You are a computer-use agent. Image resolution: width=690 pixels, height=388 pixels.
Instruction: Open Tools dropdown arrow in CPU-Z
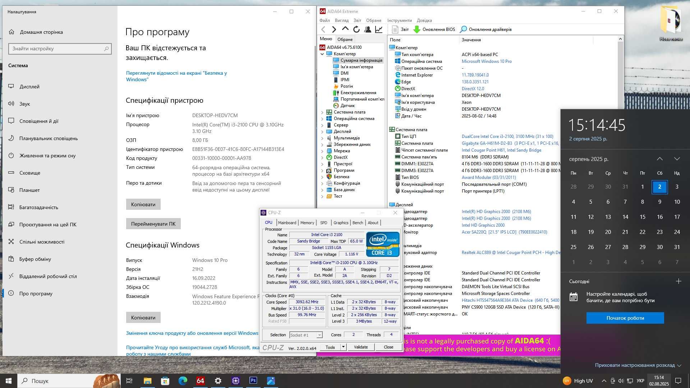(344, 347)
